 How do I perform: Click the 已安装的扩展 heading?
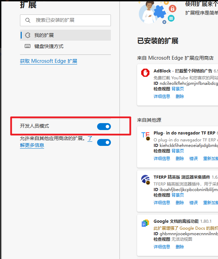pos(158,41)
